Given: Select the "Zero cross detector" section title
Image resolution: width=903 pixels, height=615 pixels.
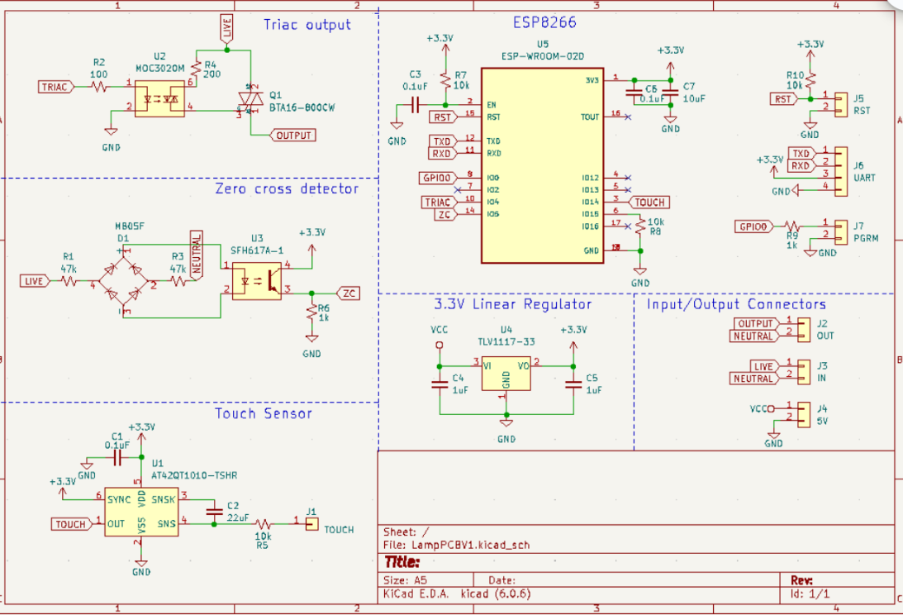Looking at the screenshot, I should [x=287, y=188].
